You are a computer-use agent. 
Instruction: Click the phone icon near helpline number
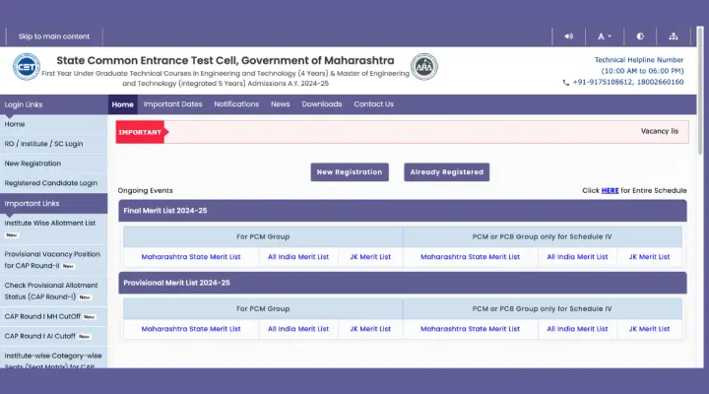pyautogui.click(x=565, y=83)
